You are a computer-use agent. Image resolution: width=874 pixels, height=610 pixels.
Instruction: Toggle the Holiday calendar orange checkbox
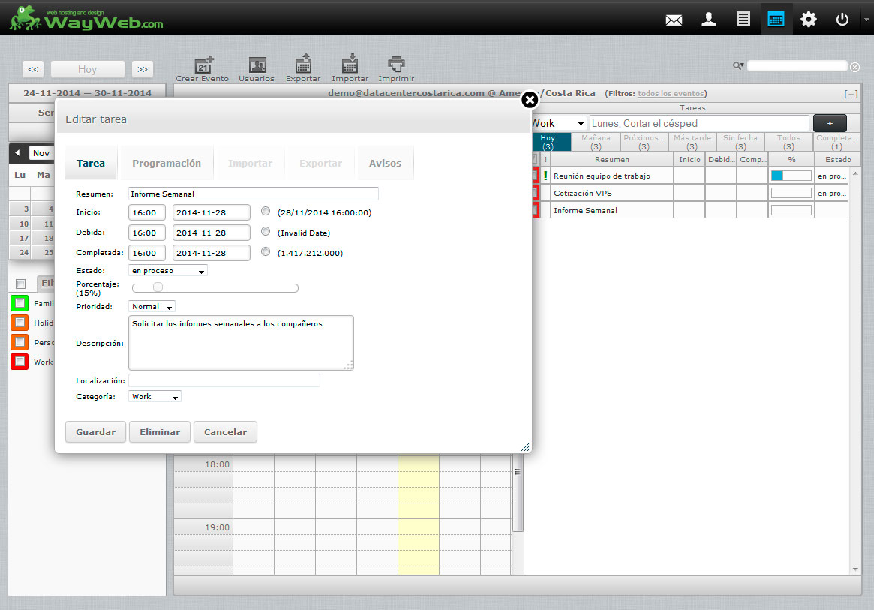coord(20,323)
